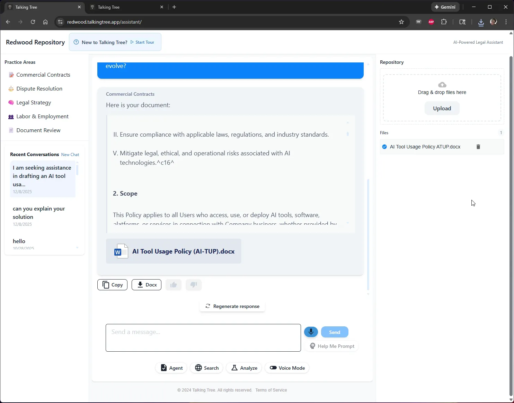This screenshot has width=514, height=403.
Task: Delete AI Tool Usage Policy ATUP.docx file
Action: (478, 147)
